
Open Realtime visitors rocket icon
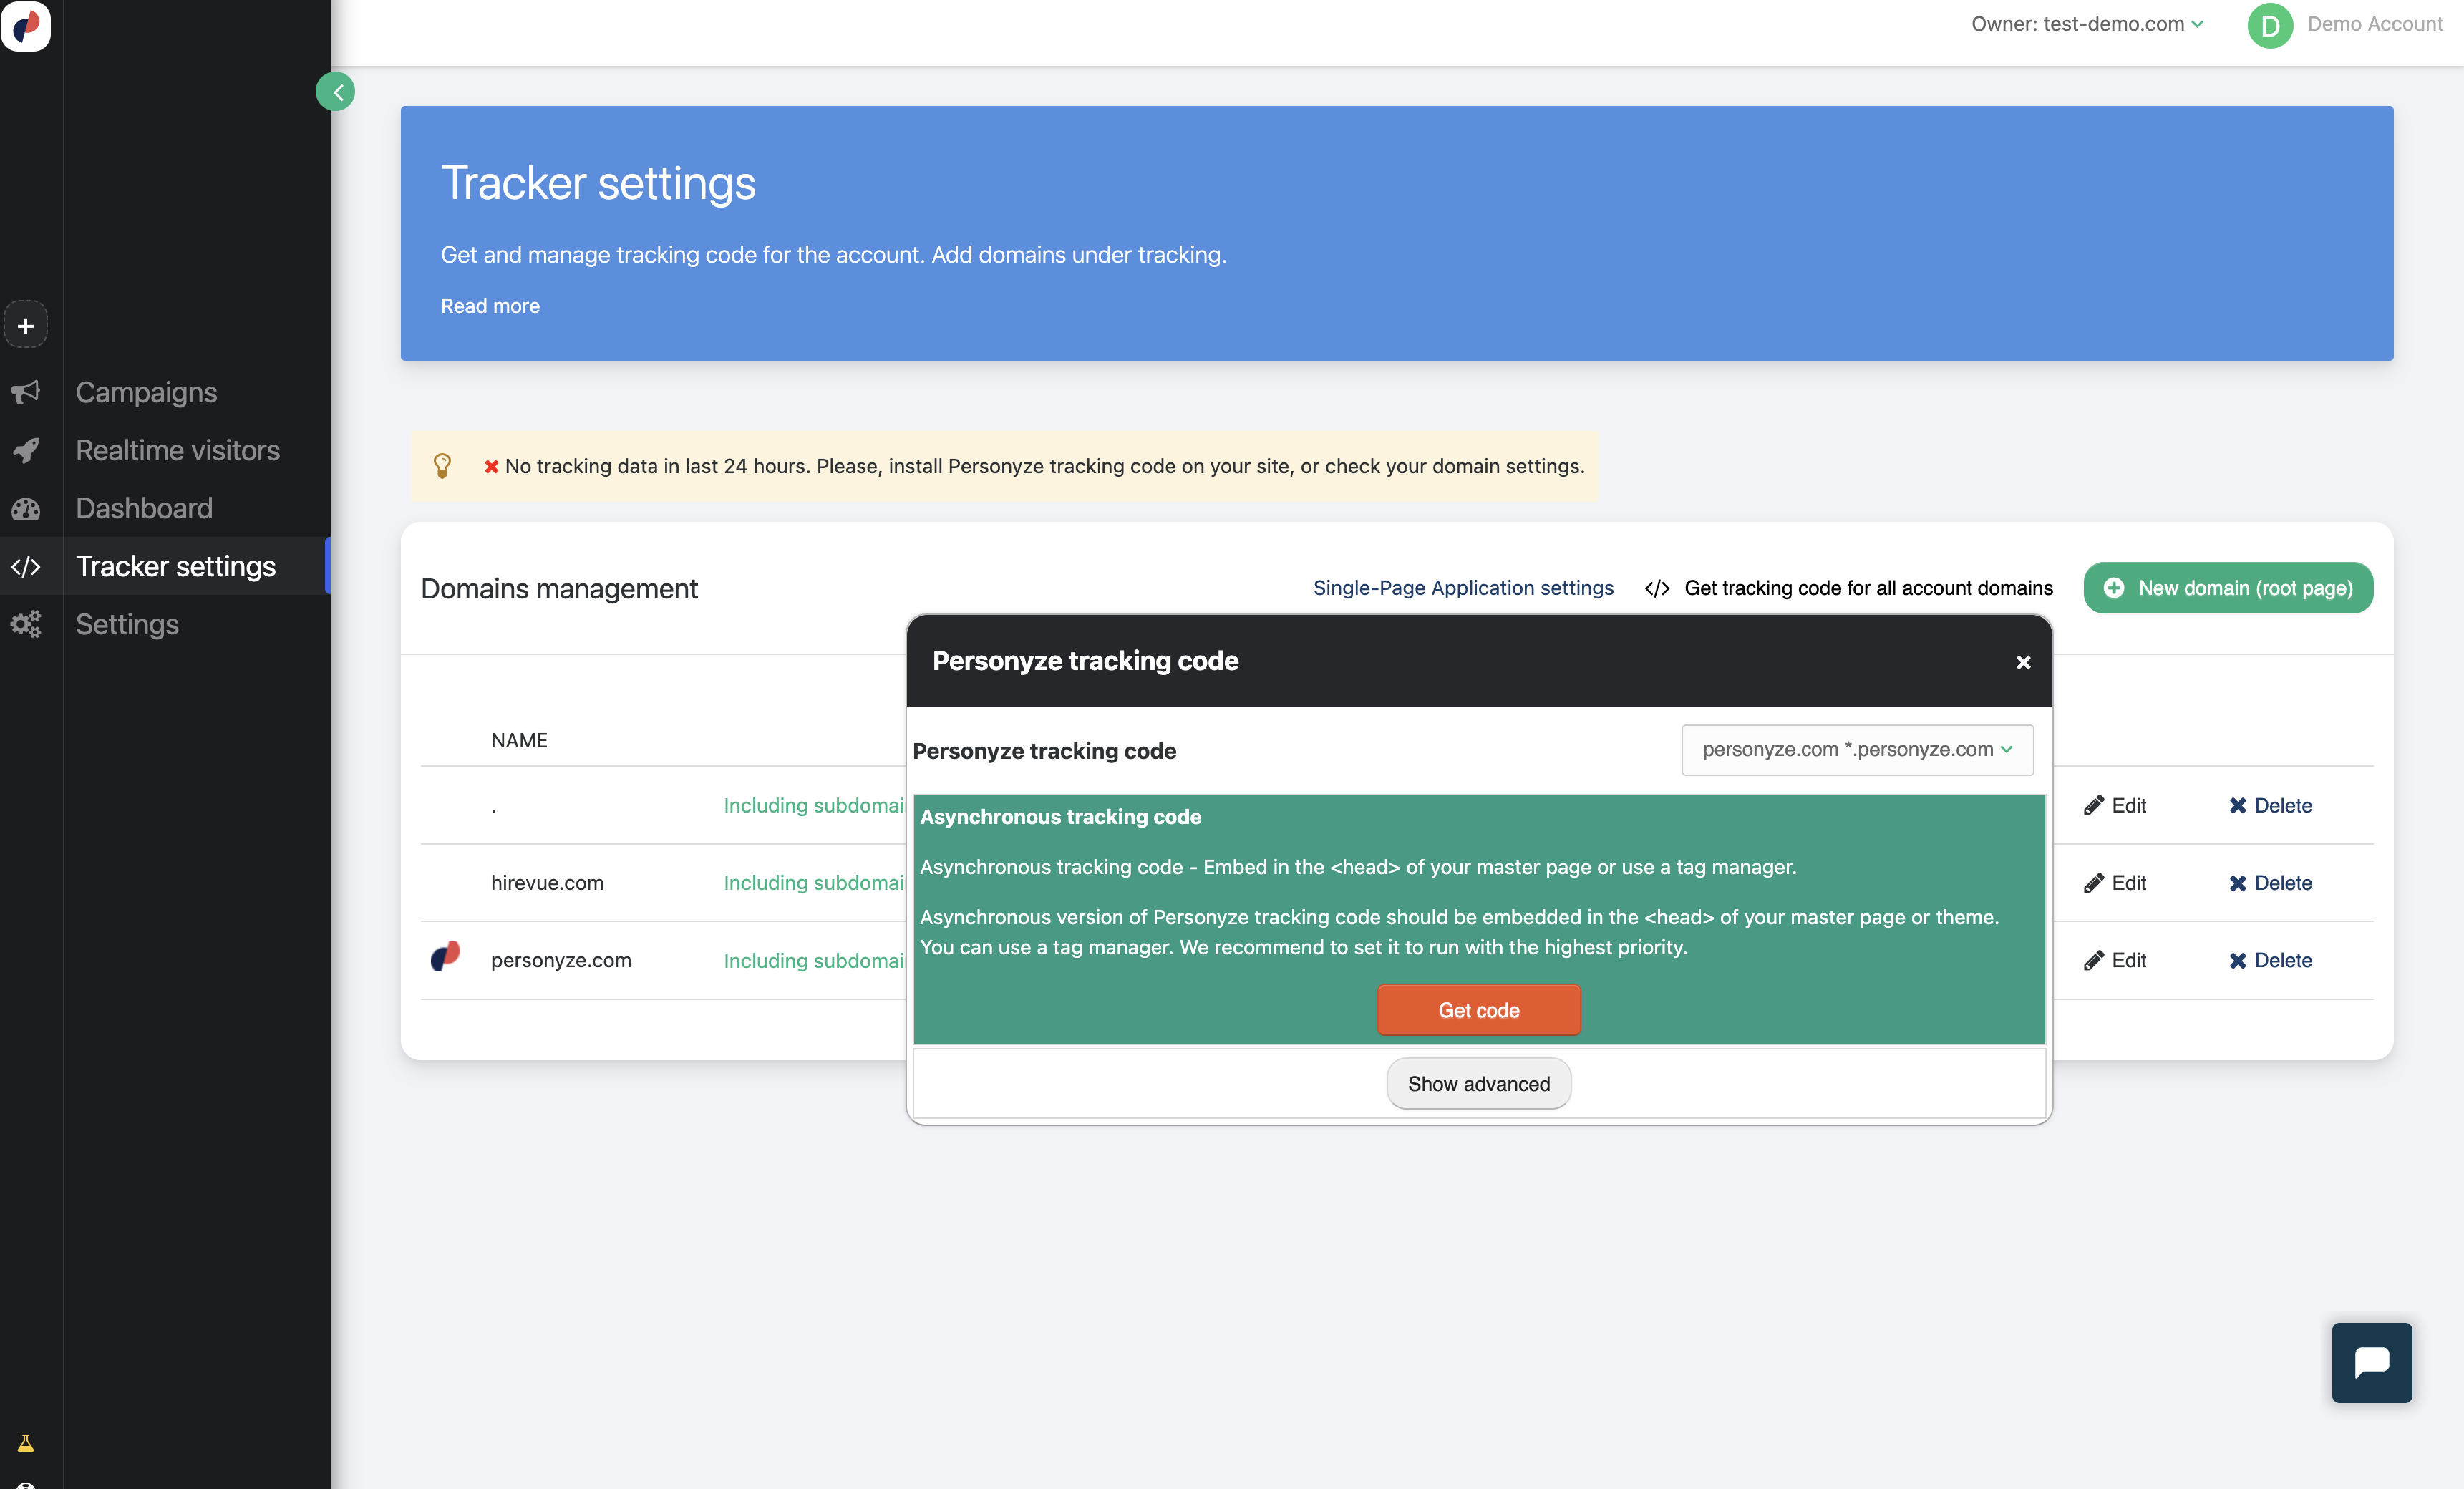click(26, 450)
